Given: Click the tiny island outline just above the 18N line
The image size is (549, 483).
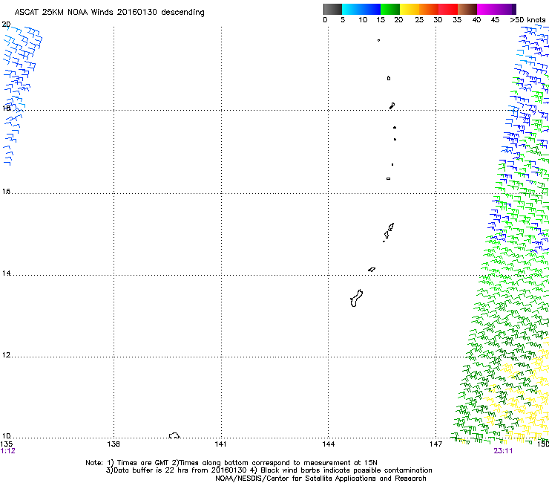Looking at the screenshot, I should coord(392,106).
